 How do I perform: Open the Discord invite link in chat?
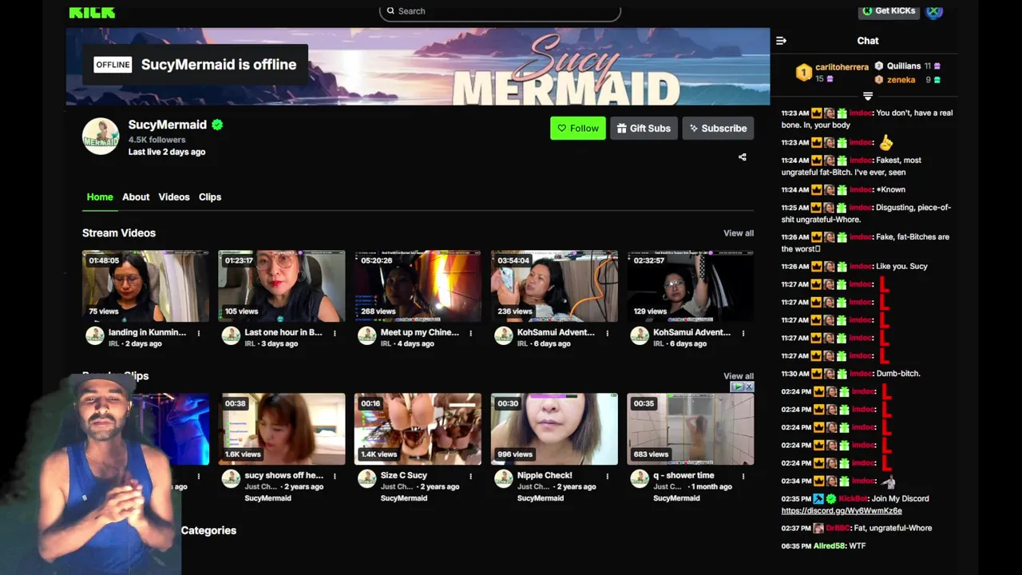click(x=842, y=511)
